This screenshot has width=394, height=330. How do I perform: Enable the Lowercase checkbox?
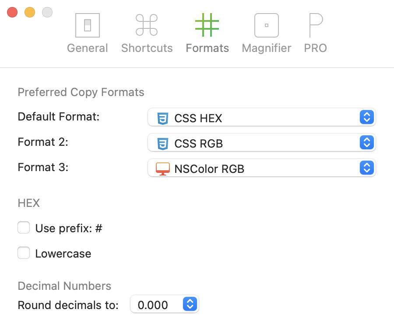(x=24, y=253)
